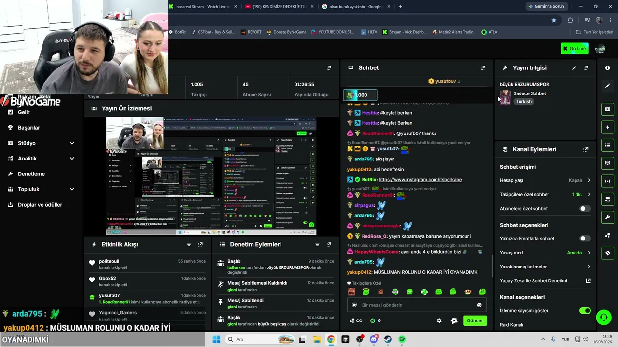Filter the Denetim Eylemleri list
This screenshot has height=347, width=618.
coord(317,244)
